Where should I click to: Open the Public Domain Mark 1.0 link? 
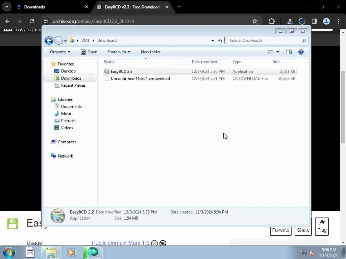coord(121,243)
